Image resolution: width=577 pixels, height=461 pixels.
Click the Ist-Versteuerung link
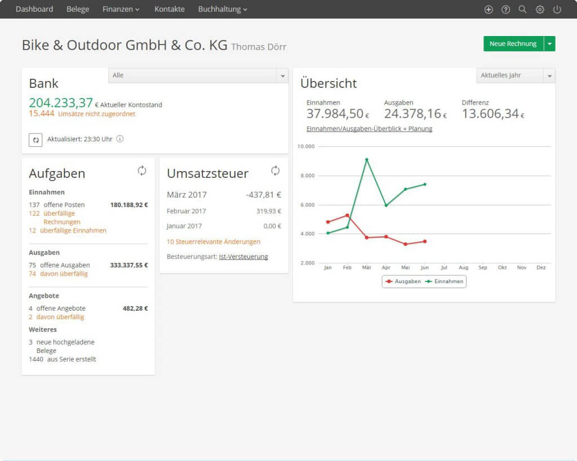tap(243, 257)
